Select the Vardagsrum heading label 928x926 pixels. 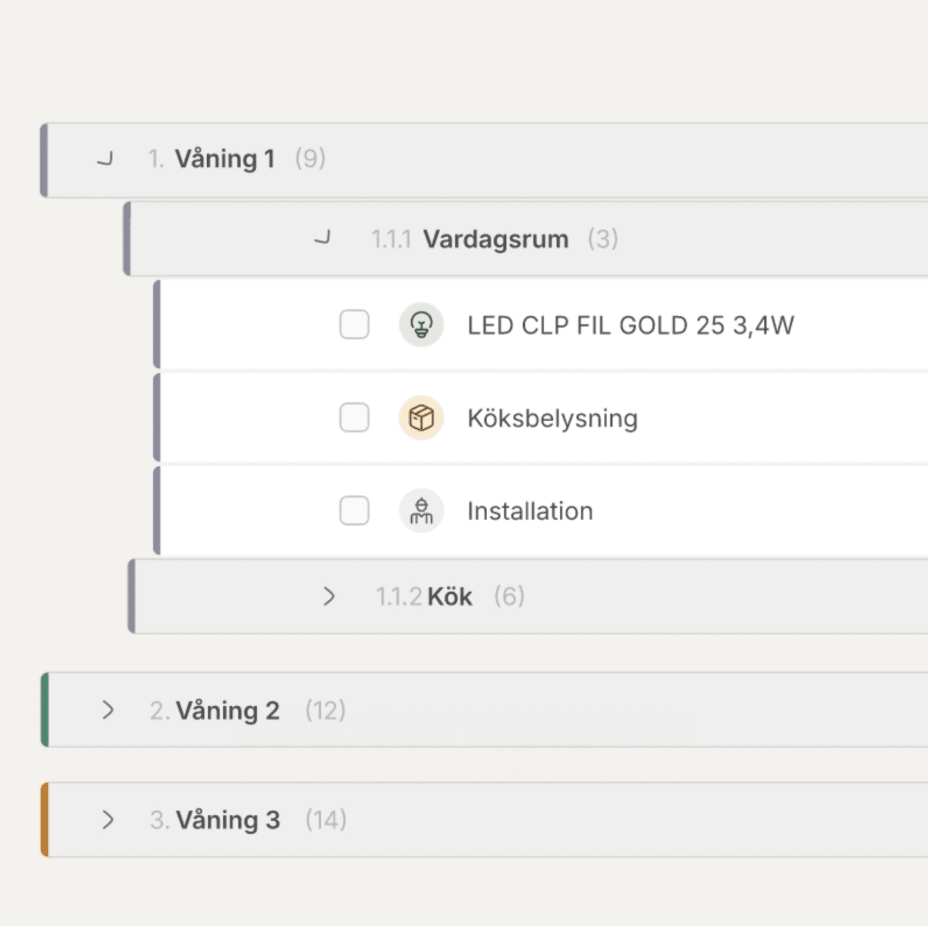click(x=495, y=239)
